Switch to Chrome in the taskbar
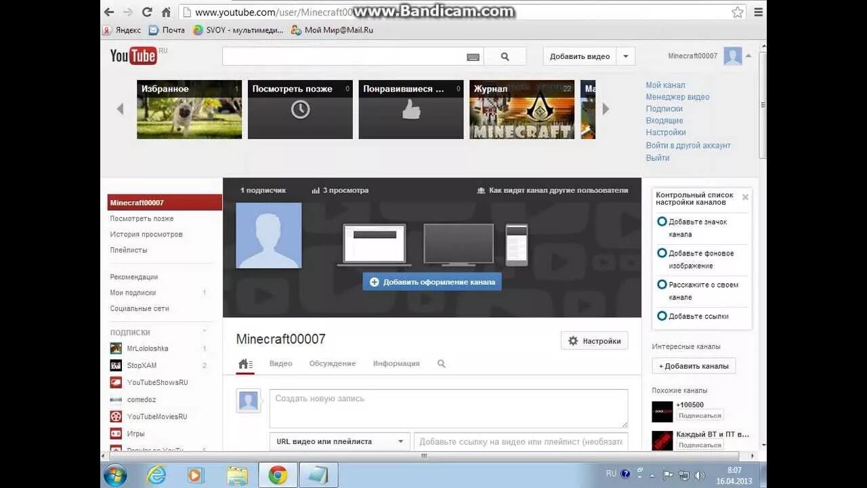The image size is (867, 488). 278,475
